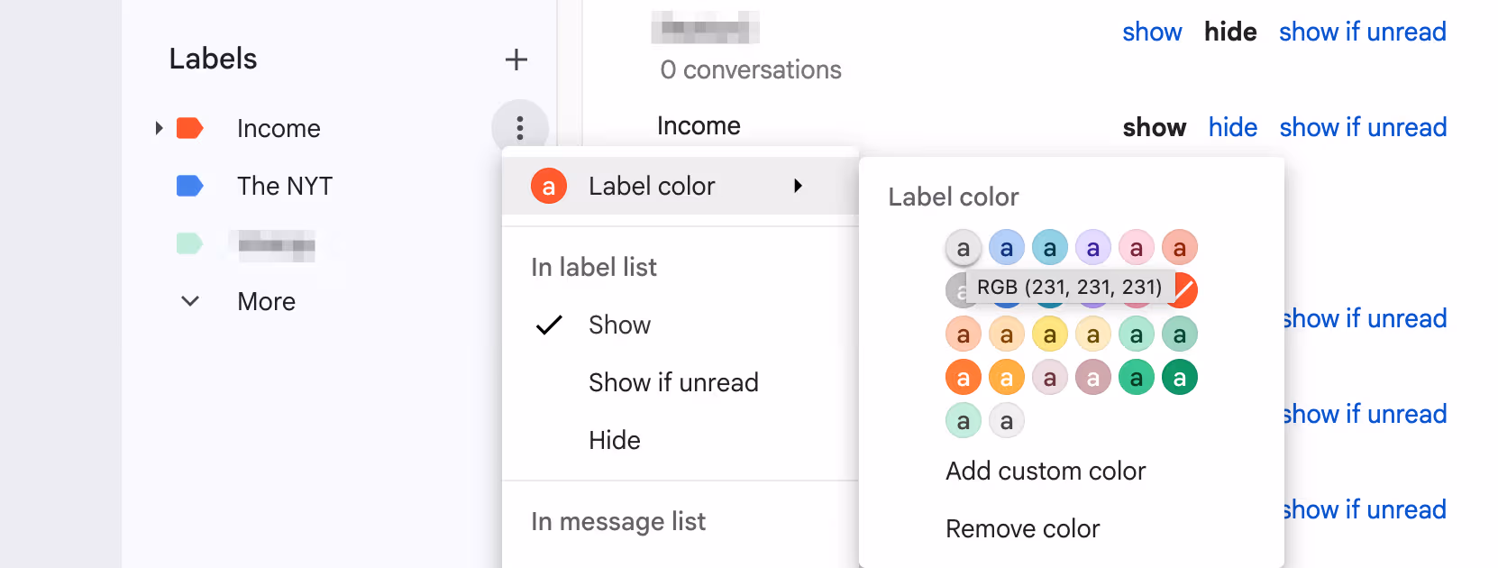
Task: Collapse the More section in the sidebar
Action: click(x=190, y=301)
